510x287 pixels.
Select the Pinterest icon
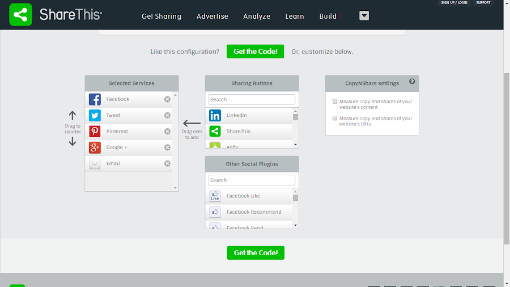(x=95, y=132)
